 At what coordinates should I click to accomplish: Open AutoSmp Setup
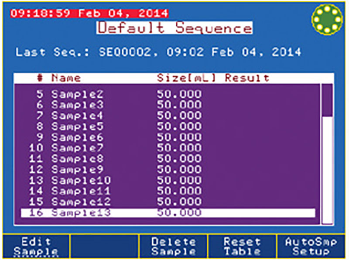pyautogui.click(x=311, y=246)
